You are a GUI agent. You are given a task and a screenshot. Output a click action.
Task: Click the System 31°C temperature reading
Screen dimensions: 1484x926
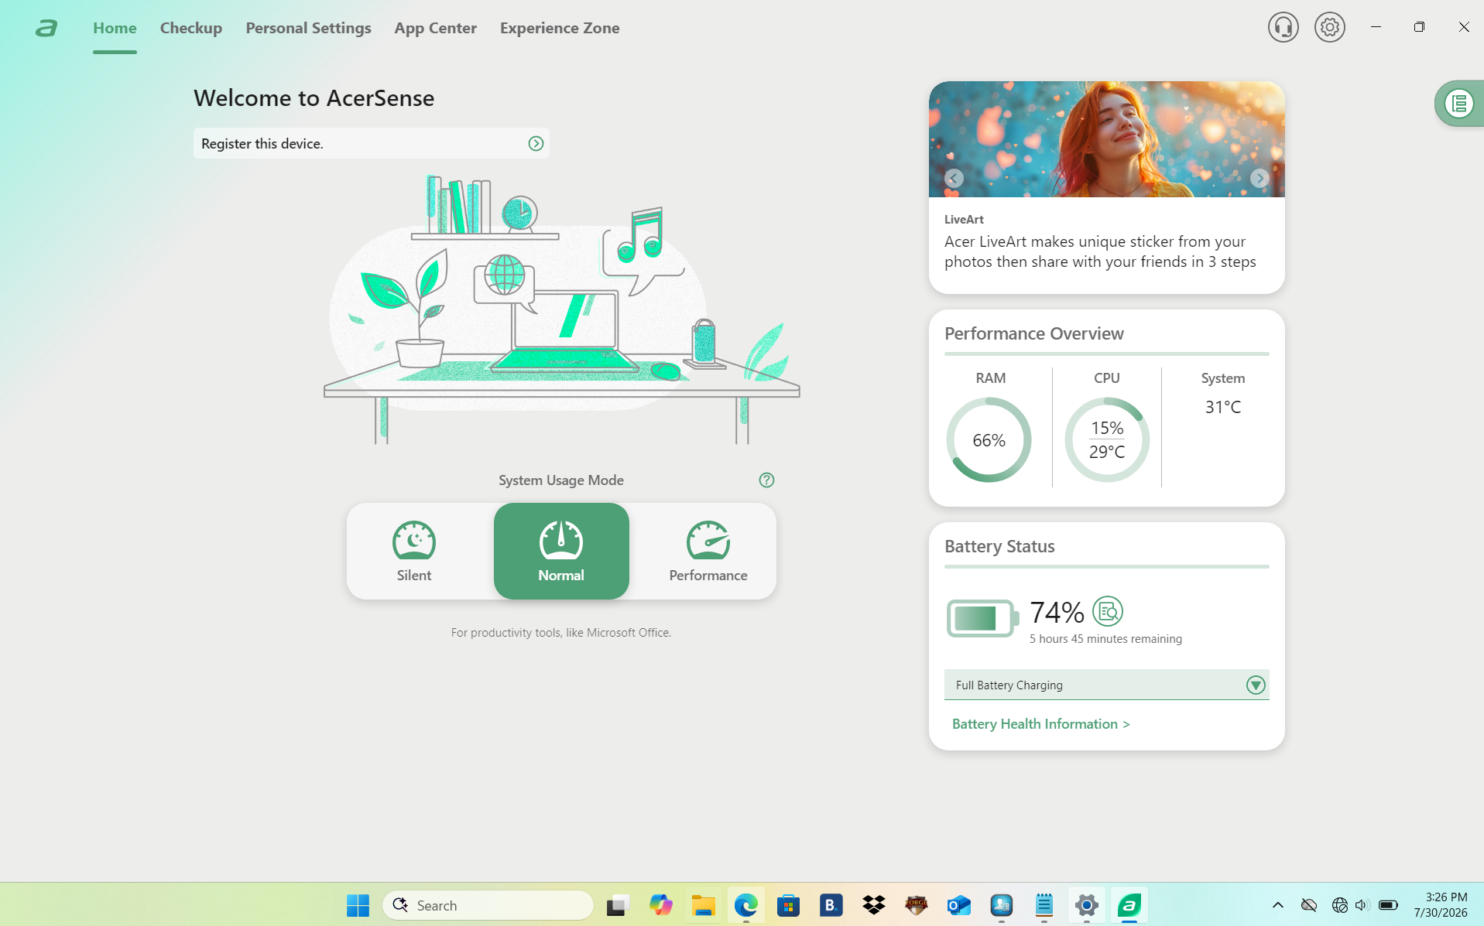point(1222,407)
